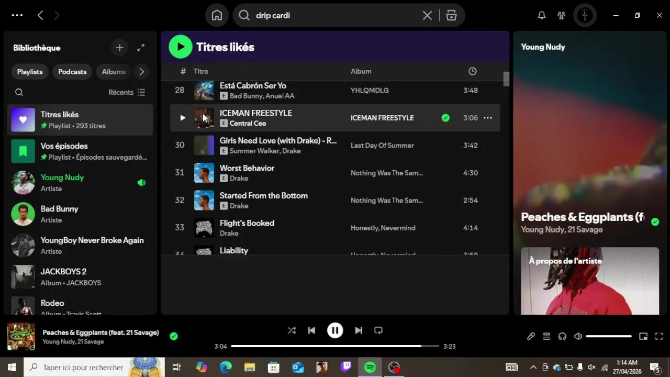670x377 pixels.
Task: Toggle liked checkmark in bottom player bar
Action: pyautogui.click(x=174, y=336)
